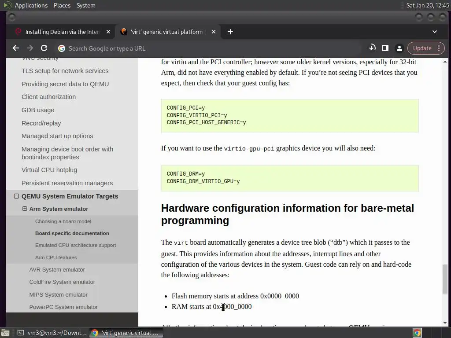
Task: Open MIPS System emulator
Action: [x=59, y=294]
